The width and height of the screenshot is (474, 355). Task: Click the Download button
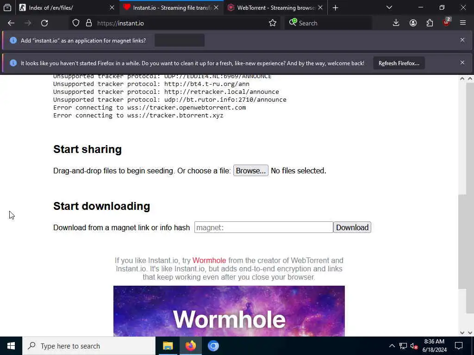[352, 227]
